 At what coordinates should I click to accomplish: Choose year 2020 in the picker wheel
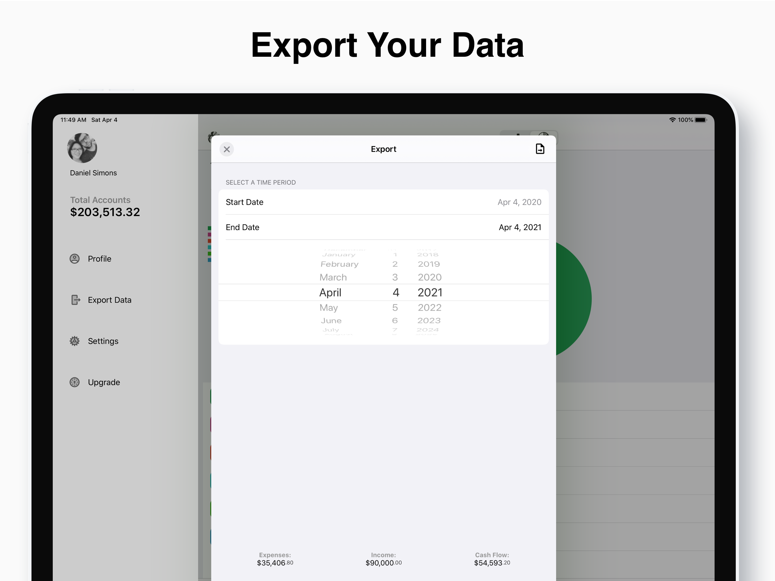coord(429,277)
